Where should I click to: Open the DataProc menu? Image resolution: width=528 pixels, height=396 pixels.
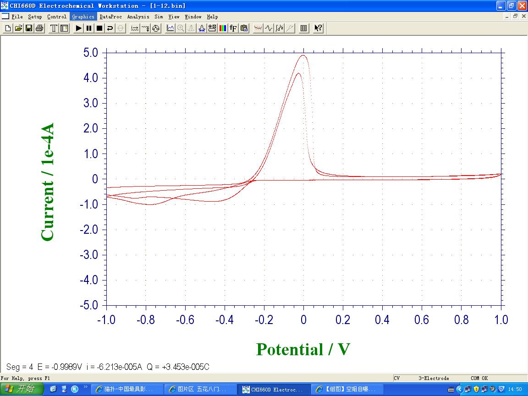(111, 16)
